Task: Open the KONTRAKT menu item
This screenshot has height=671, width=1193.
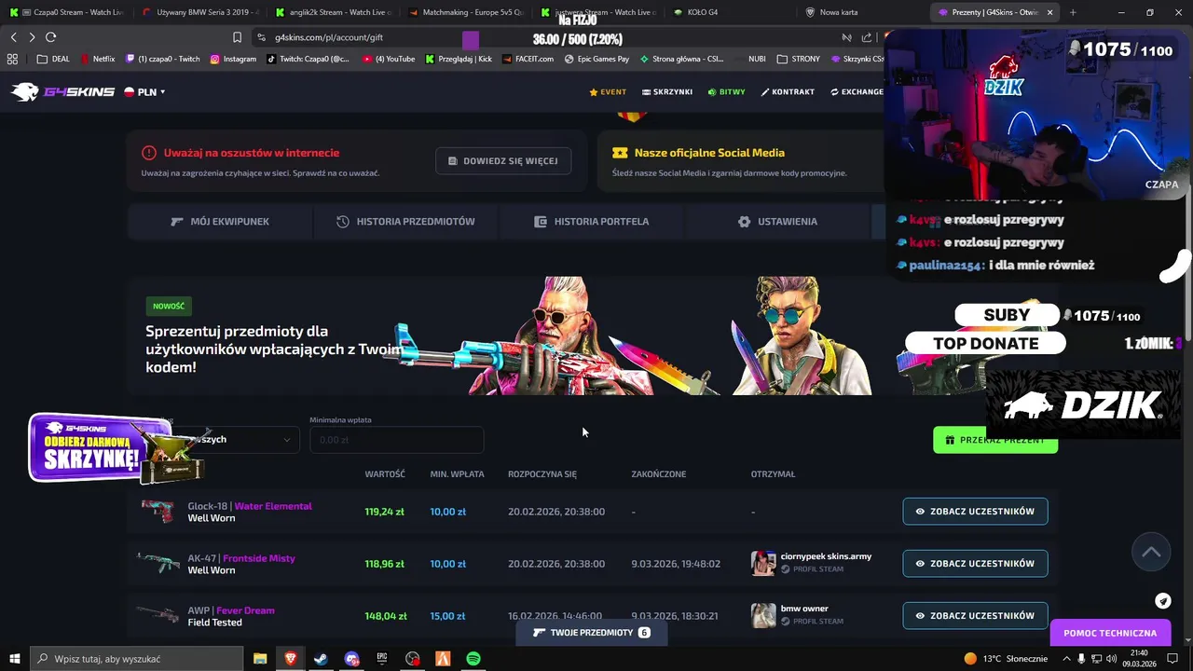Action: click(x=788, y=92)
